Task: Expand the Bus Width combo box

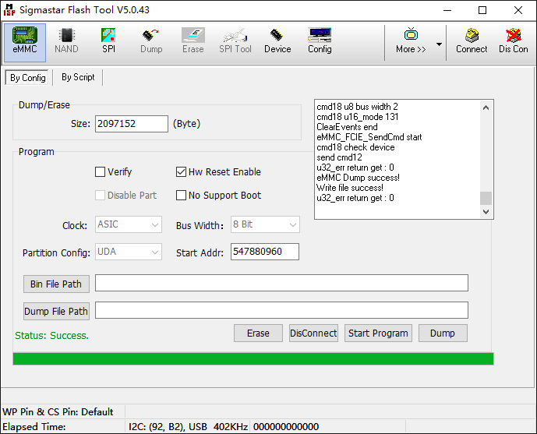Action: pyautogui.click(x=265, y=225)
